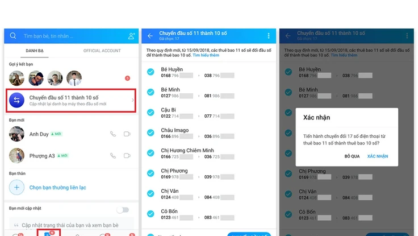The width and height of the screenshot is (418, 236).
Task: Click Chọn bạn thường liên lạc link
Action: click(x=57, y=188)
